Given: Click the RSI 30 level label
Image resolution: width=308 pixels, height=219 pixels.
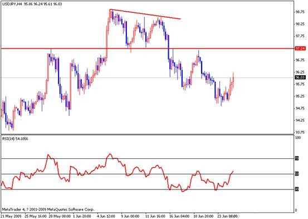Looking at the screenshot, I should pyautogui.click(x=297, y=189).
